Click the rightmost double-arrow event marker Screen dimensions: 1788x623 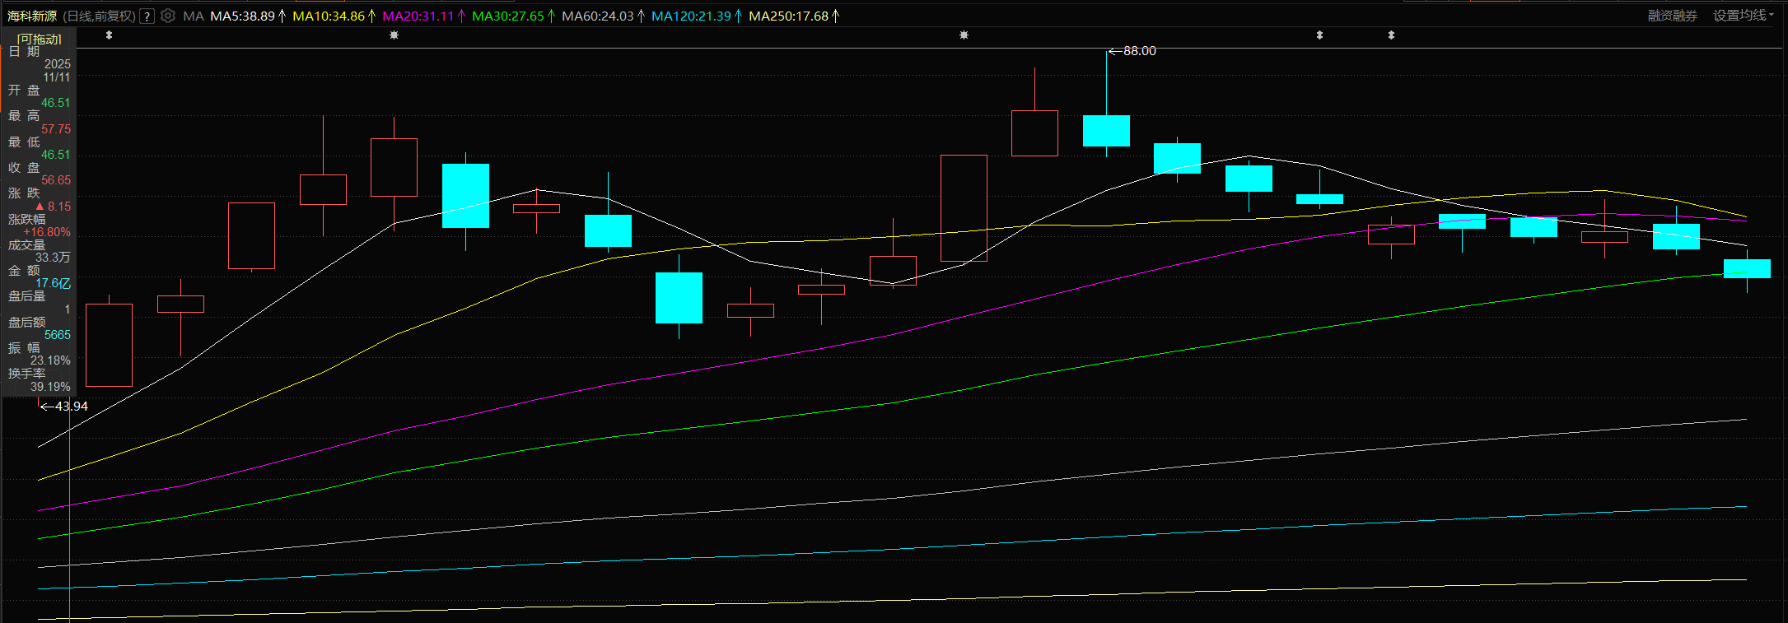[x=1391, y=35]
